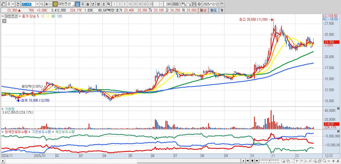Click the 종가 단순 moving average legend
Screen dimensions: 341x164
pyautogui.click(x=28, y=16)
